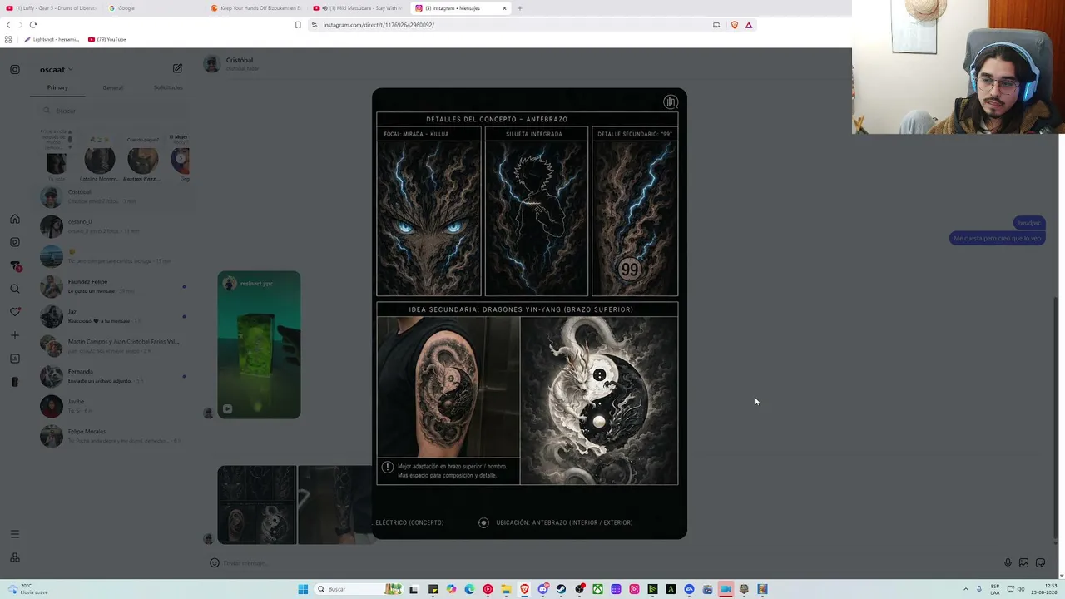The height and width of the screenshot is (599, 1065).
Task: Open the Windows Start menu
Action: (304, 589)
